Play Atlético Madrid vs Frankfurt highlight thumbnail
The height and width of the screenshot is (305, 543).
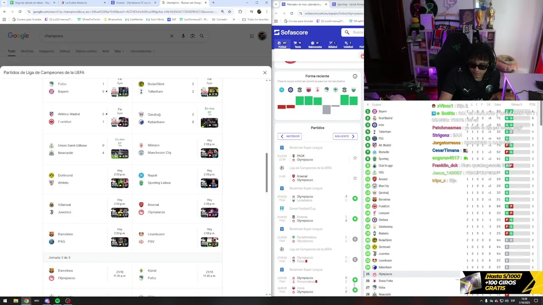[x=120, y=122]
